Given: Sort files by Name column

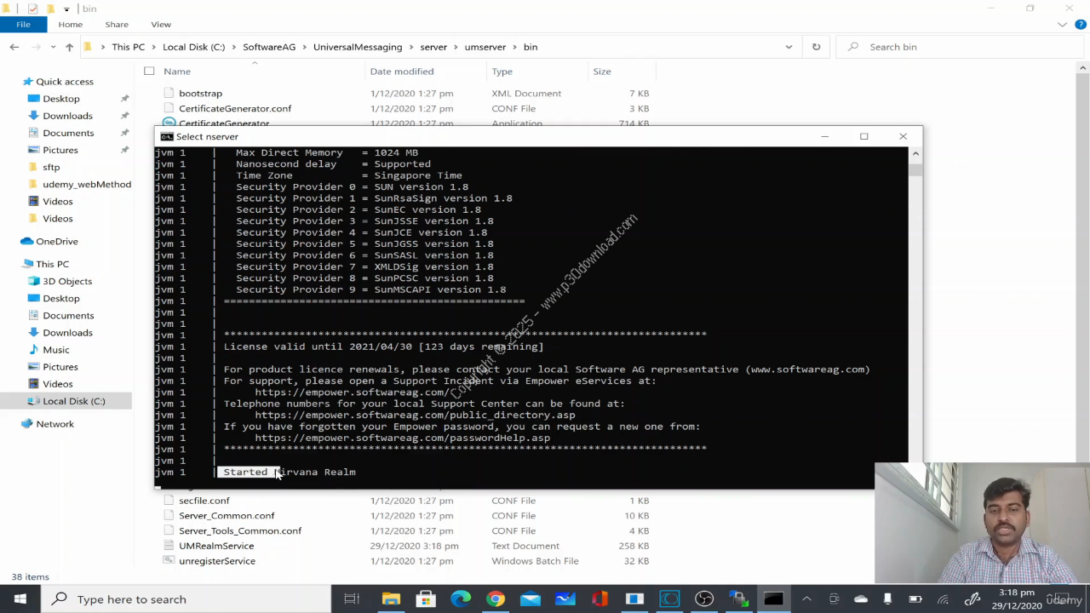Looking at the screenshot, I should [177, 72].
